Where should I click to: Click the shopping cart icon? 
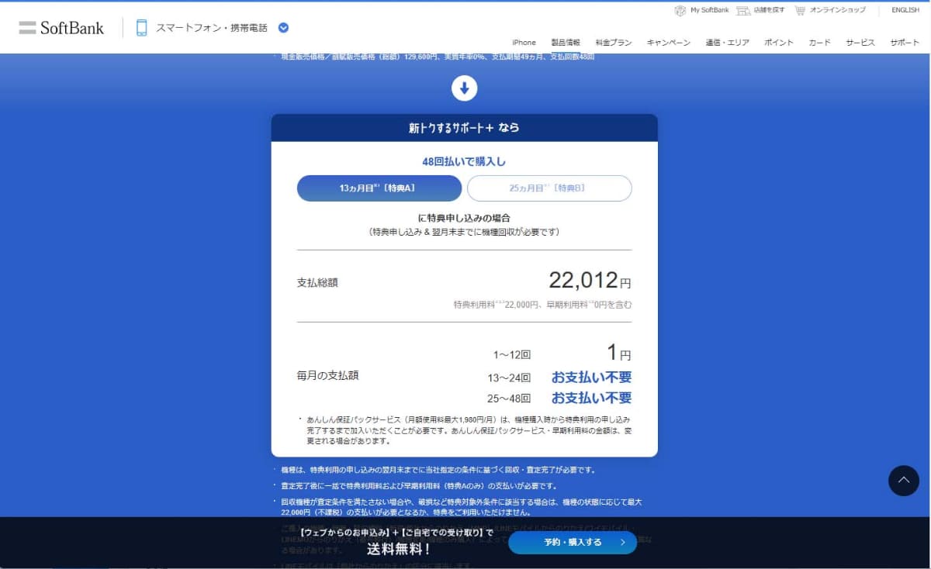[x=799, y=10]
